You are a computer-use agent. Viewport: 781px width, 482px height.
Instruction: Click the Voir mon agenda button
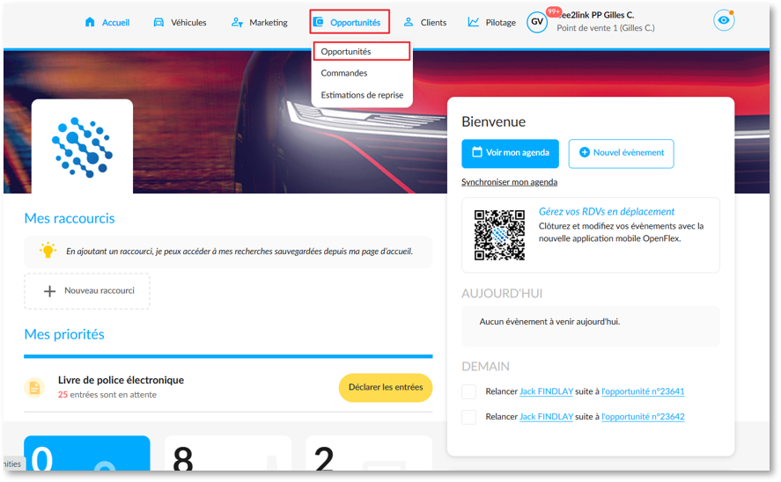510,153
